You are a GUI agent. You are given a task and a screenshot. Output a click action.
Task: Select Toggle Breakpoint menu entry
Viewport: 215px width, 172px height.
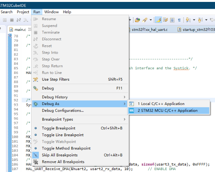(x=80, y=128)
